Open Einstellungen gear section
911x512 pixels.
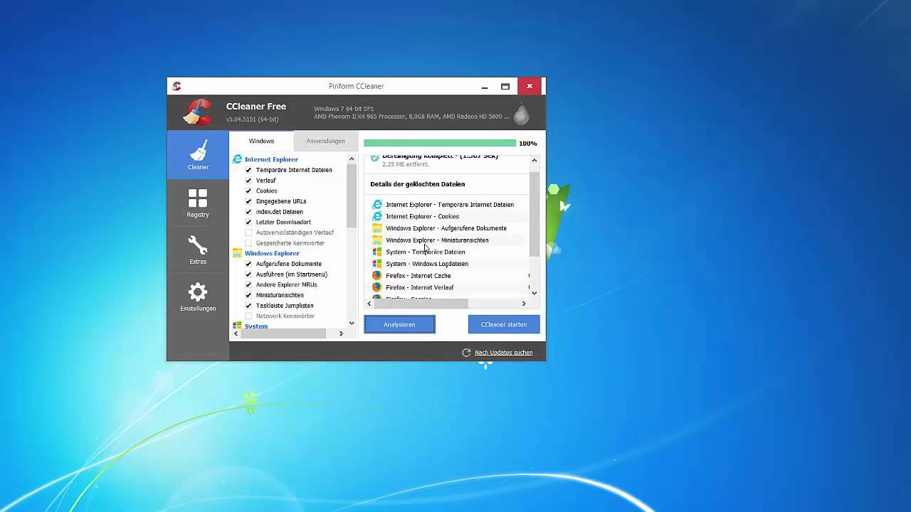tap(198, 297)
